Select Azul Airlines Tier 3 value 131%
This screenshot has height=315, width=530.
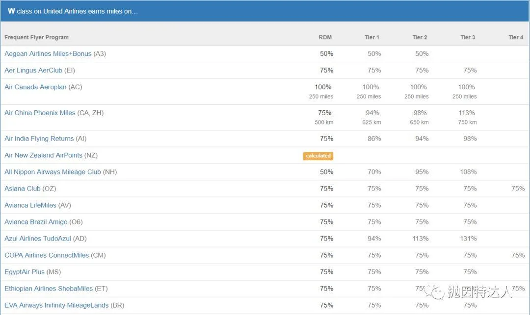pos(469,239)
